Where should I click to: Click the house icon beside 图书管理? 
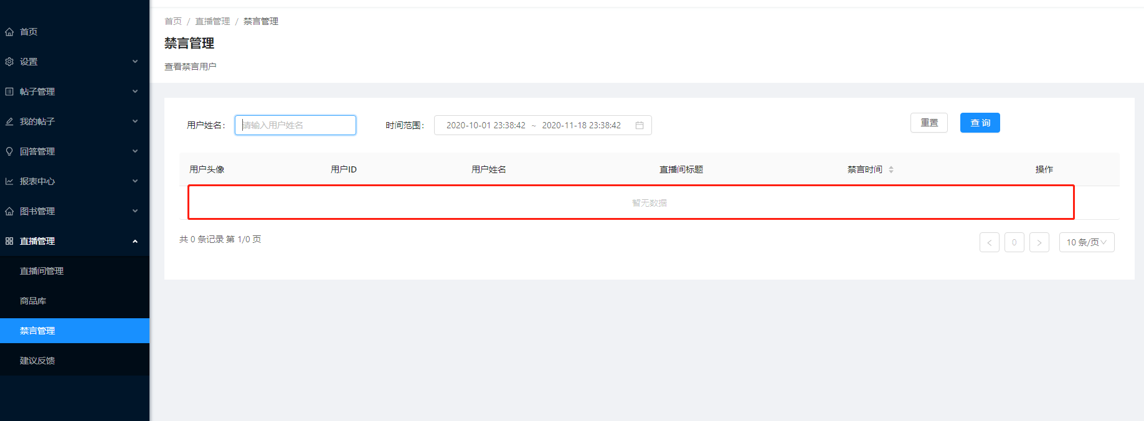point(9,211)
